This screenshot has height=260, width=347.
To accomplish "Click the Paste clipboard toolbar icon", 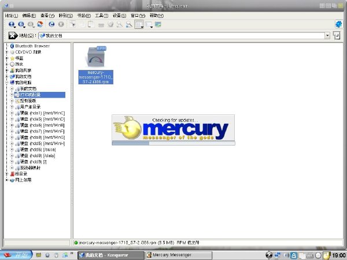I will [x=91, y=24].
